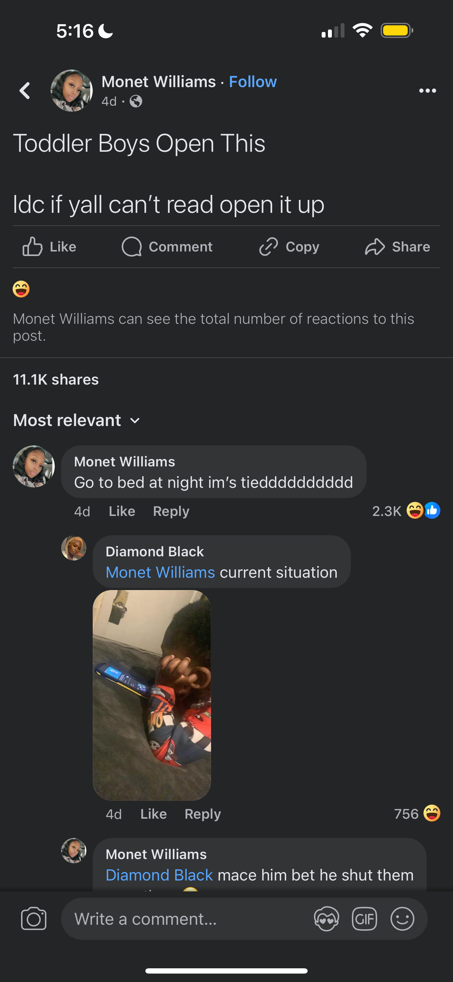
Task: Tap the back arrow icon
Action: click(x=25, y=91)
